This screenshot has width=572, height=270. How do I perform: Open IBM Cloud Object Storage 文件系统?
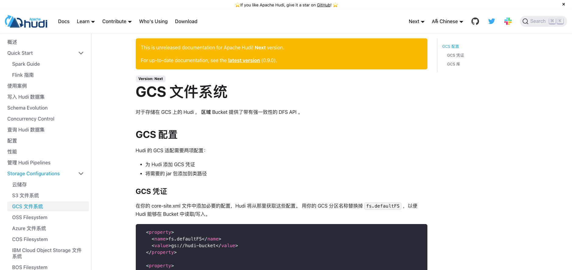coord(47,253)
